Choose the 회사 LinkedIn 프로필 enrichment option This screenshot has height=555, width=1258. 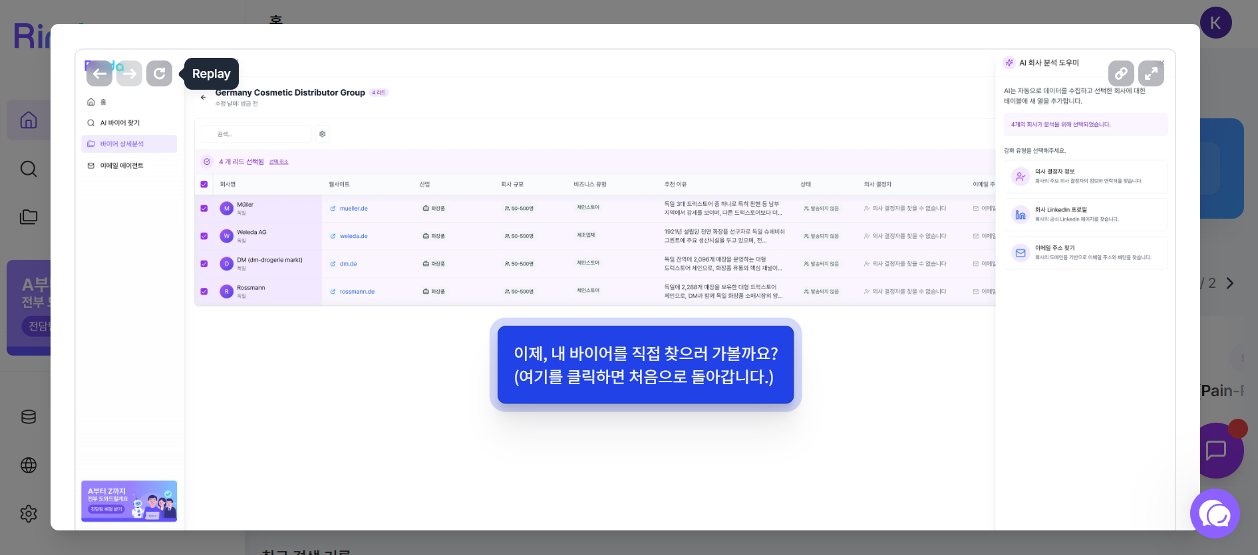coord(1085,215)
